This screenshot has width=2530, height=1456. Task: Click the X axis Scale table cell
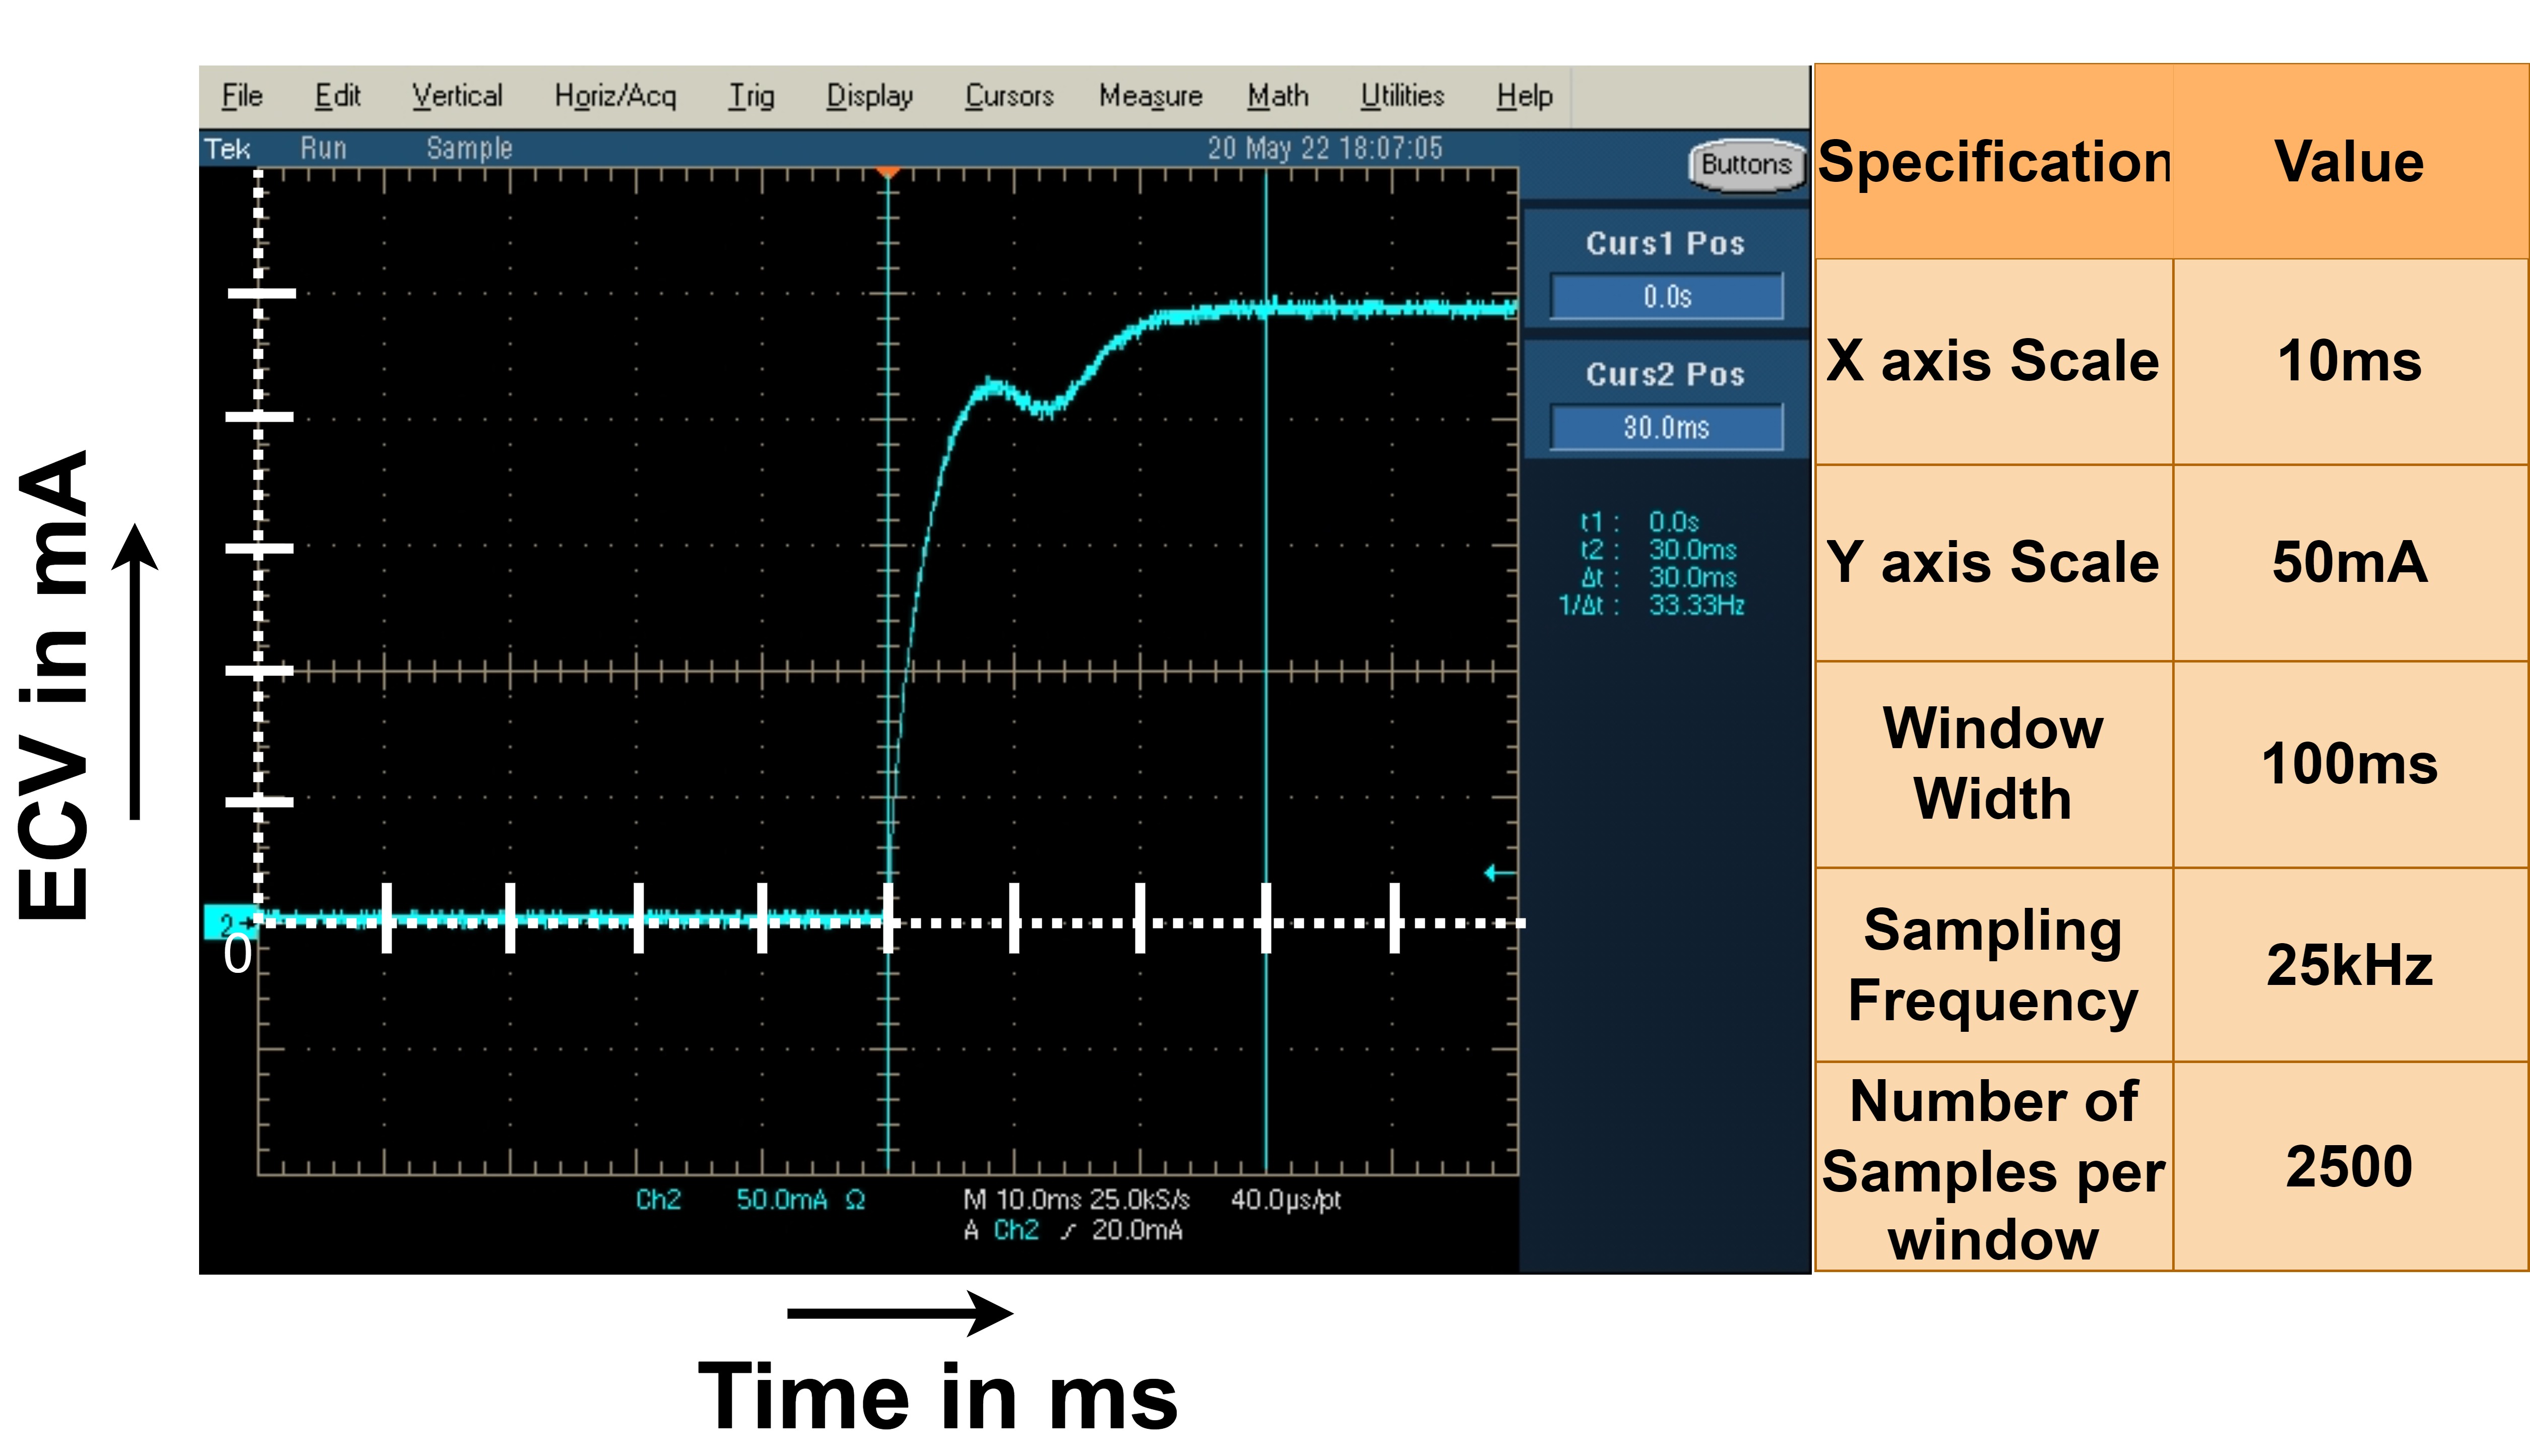(x=1994, y=361)
